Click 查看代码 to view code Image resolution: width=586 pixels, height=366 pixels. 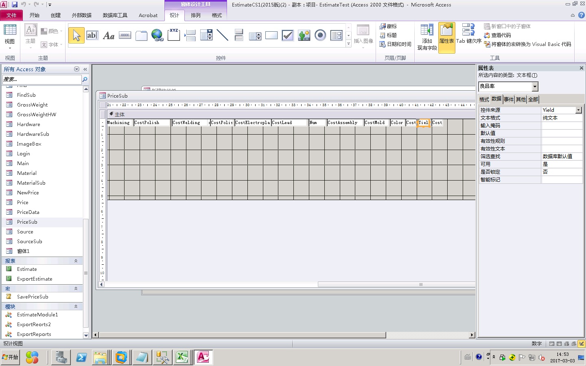click(x=501, y=35)
